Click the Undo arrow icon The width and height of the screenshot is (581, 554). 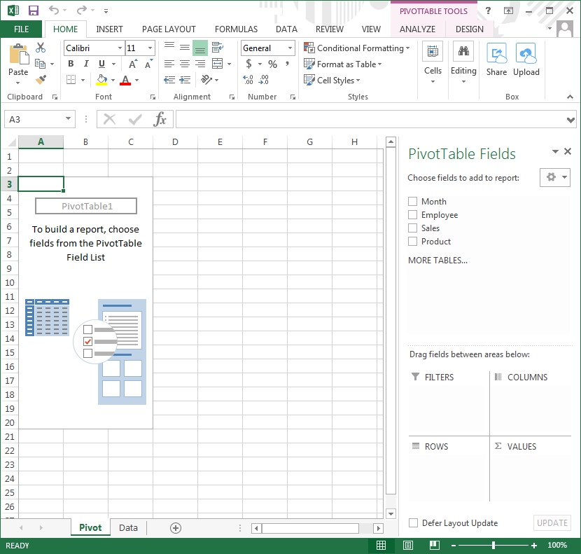click(54, 11)
